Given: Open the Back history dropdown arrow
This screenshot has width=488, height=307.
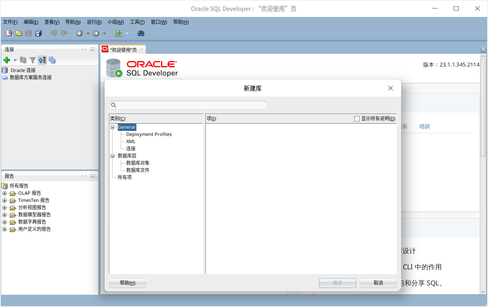Looking at the screenshot, I should [88, 33].
